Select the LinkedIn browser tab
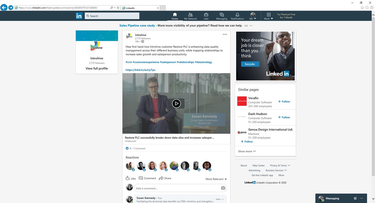The height and width of the screenshot is (203, 375). pyautogui.click(x=140, y=8)
